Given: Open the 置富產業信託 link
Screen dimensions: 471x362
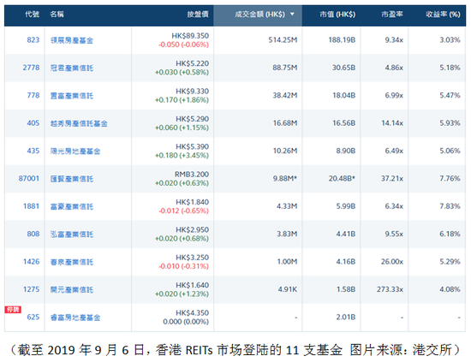Looking at the screenshot, I should (x=72, y=96).
